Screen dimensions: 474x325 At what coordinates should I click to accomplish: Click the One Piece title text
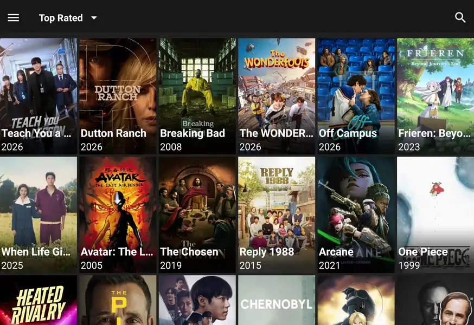[423, 252]
